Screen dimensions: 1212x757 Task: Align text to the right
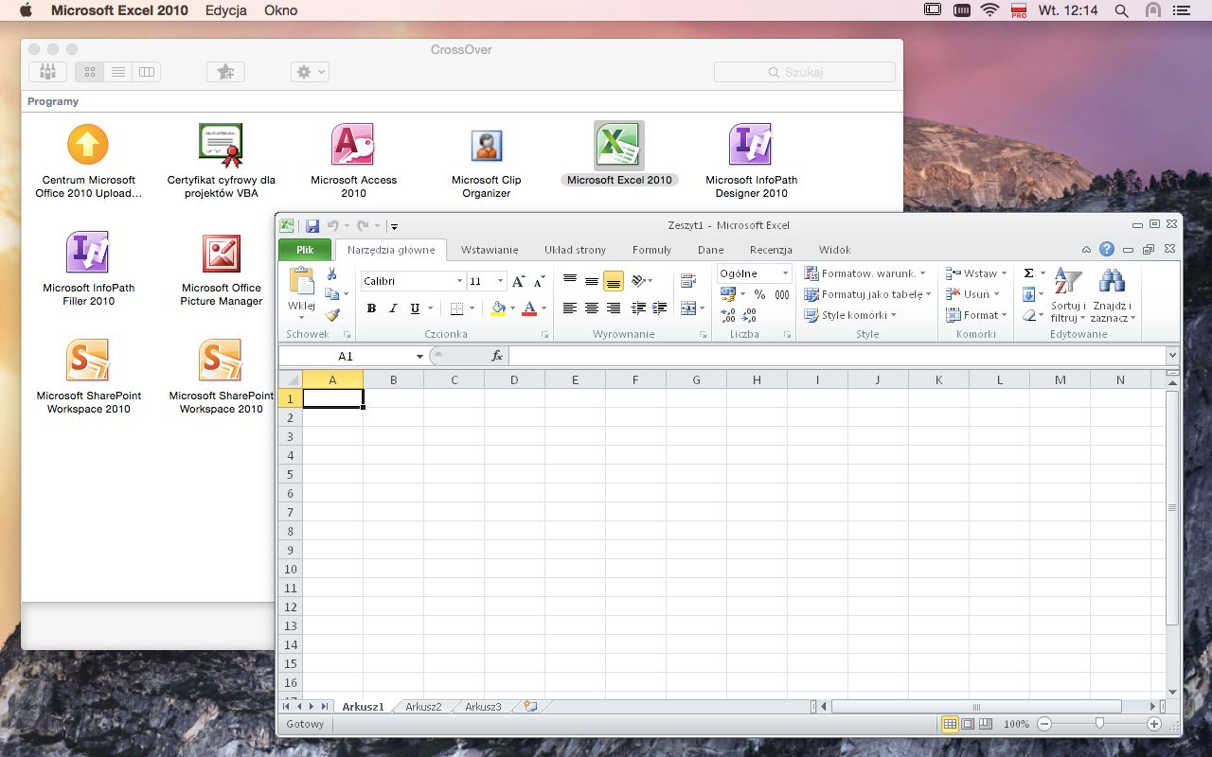614,308
